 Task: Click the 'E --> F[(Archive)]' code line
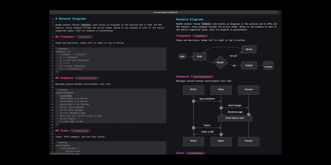[x=71, y=69]
